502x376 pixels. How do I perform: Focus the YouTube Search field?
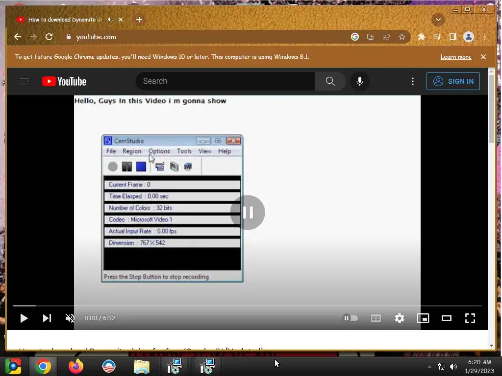[225, 81]
